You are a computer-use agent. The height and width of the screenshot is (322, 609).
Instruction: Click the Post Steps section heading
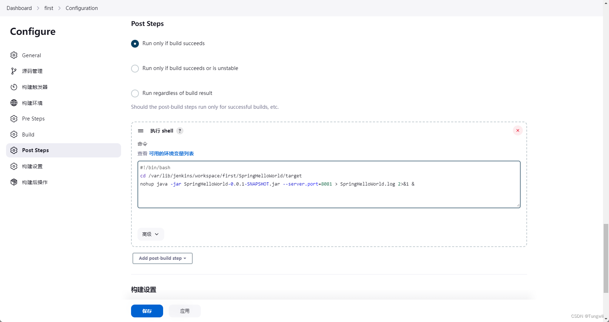pos(147,24)
